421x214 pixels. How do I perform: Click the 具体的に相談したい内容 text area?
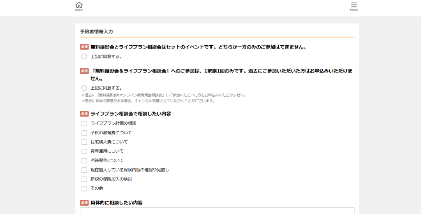217,211
